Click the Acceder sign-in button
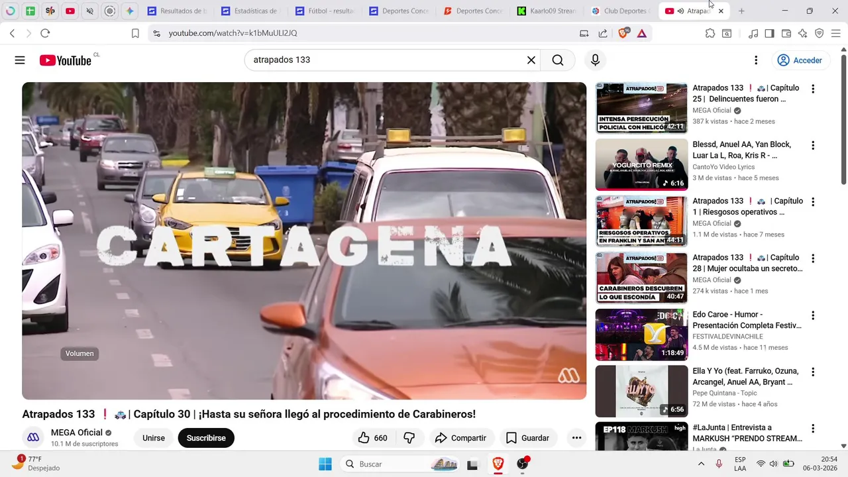The width and height of the screenshot is (848, 477). click(x=800, y=60)
